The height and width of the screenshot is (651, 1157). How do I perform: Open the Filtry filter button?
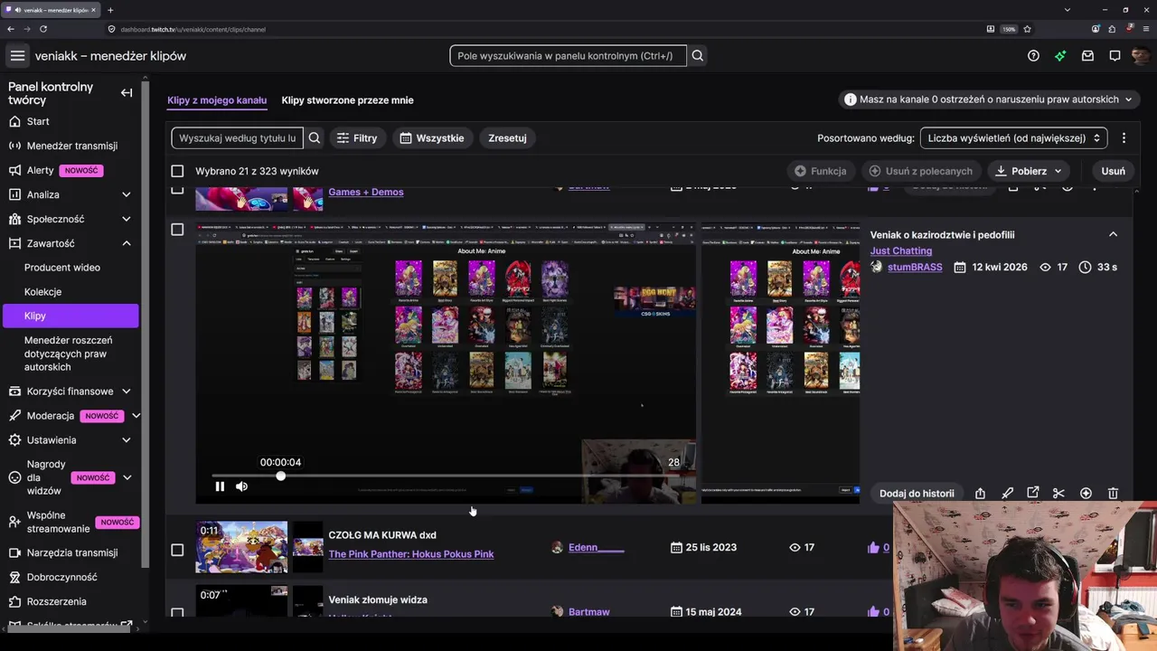pos(356,138)
